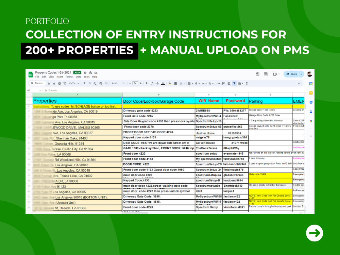The width and height of the screenshot is (340, 255).
Task: Open the text wrapping dropdown
Action: [204, 83]
